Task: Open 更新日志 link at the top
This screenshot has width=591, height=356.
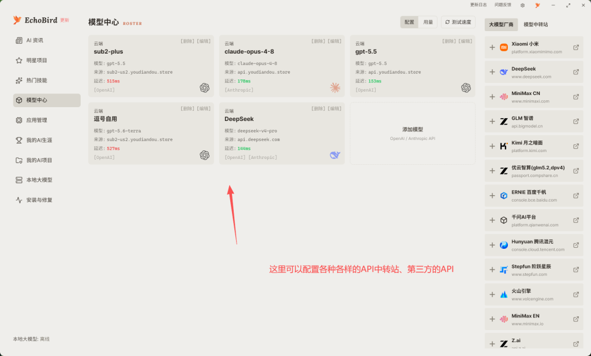Action: pyautogui.click(x=478, y=5)
